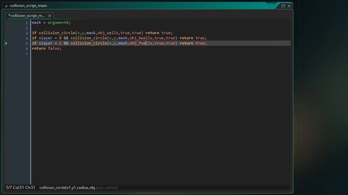Click line number 3 in gutter
Screen dimensions: 348x195
27,33
